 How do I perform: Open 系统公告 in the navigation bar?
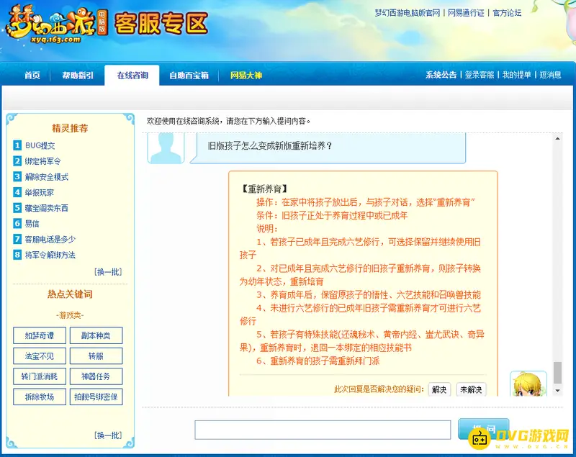tap(441, 75)
